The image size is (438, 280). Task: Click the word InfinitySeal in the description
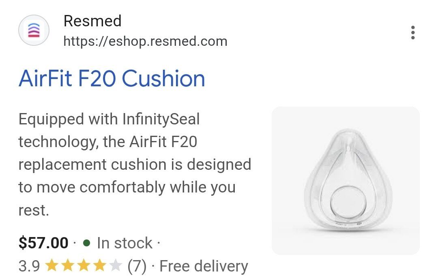(x=161, y=120)
